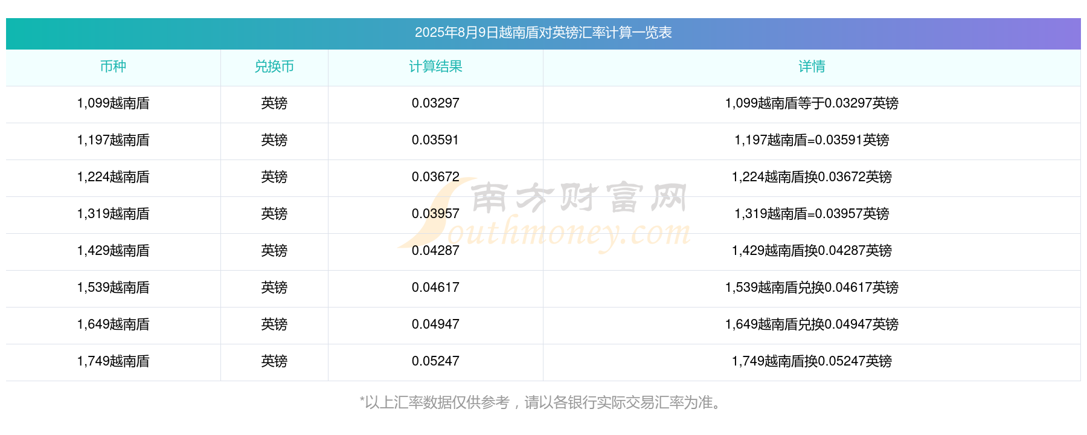Select the 1,224越南盾 currency cell
The width and height of the screenshot is (1087, 435).
pyautogui.click(x=113, y=177)
